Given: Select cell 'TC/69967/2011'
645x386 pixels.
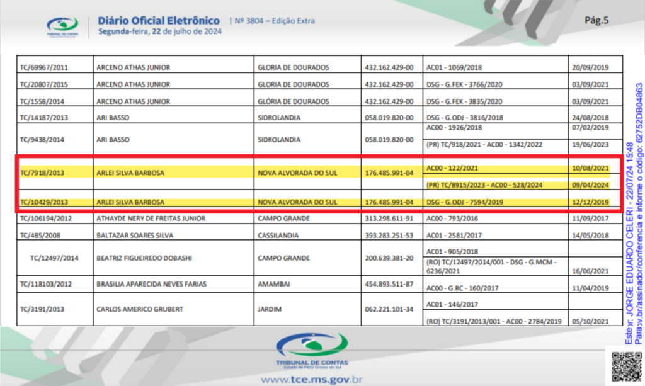Looking at the screenshot, I should point(44,67).
